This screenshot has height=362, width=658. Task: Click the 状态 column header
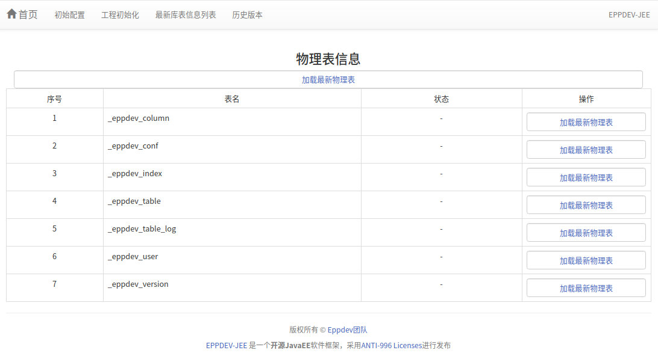441,99
